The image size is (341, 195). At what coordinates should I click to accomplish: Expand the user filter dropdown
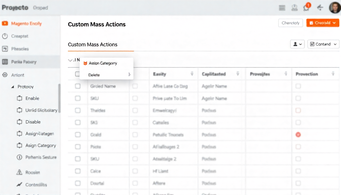tap(297, 44)
